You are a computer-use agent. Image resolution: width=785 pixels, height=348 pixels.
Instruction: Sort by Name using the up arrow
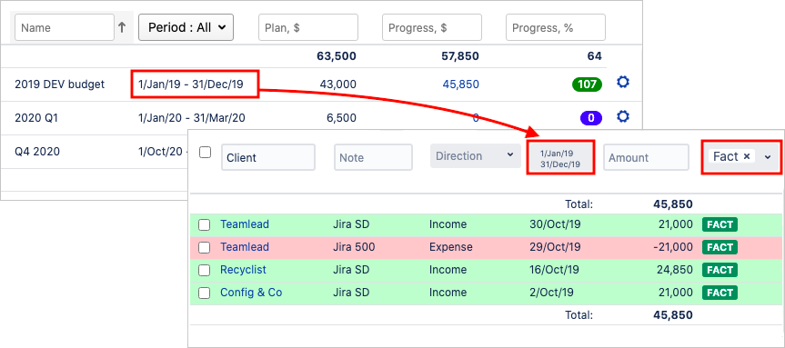pyautogui.click(x=122, y=27)
